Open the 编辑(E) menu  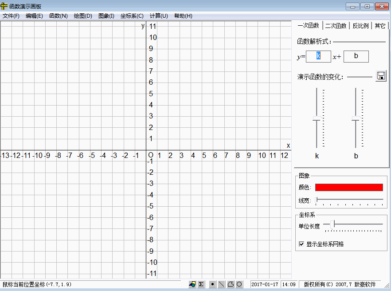click(x=34, y=16)
